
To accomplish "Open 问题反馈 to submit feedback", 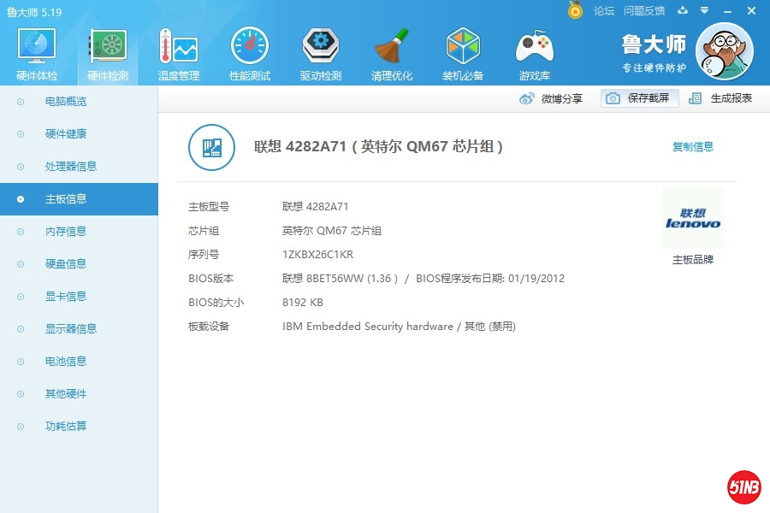I will coord(644,11).
